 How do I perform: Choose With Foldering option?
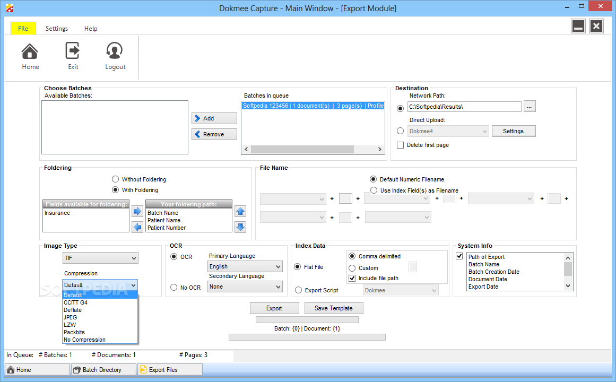click(x=115, y=190)
